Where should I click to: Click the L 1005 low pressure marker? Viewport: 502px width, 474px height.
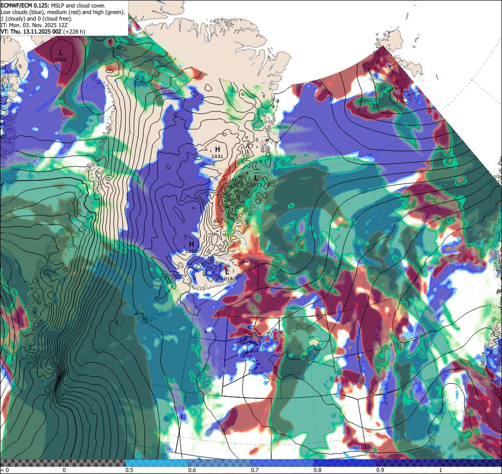click(61, 56)
